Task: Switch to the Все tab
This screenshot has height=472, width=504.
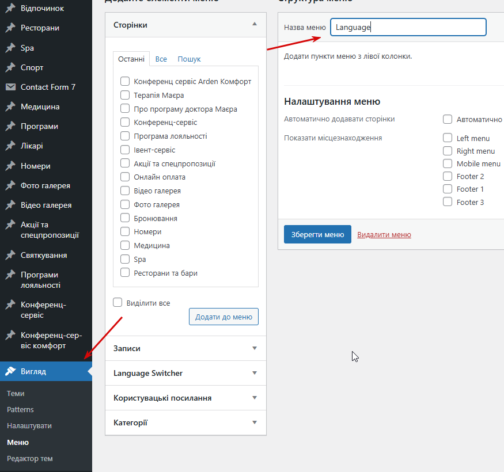Action: click(161, 59)
